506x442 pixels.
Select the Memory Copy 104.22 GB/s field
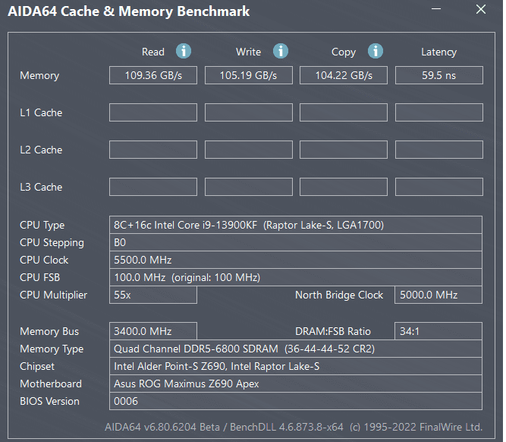pos(344,75)
